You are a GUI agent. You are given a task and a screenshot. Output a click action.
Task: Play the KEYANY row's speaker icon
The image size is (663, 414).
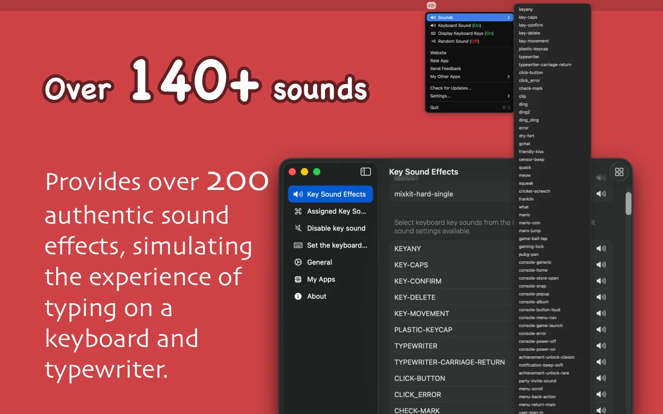click(601, 248)
